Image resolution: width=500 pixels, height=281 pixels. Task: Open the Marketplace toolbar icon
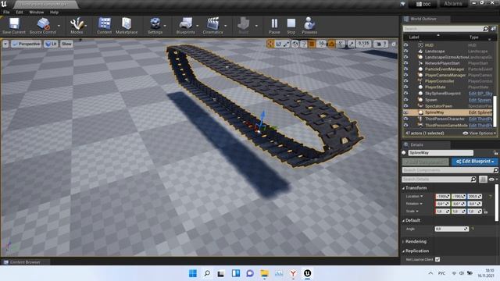click(x=127, y=26)
